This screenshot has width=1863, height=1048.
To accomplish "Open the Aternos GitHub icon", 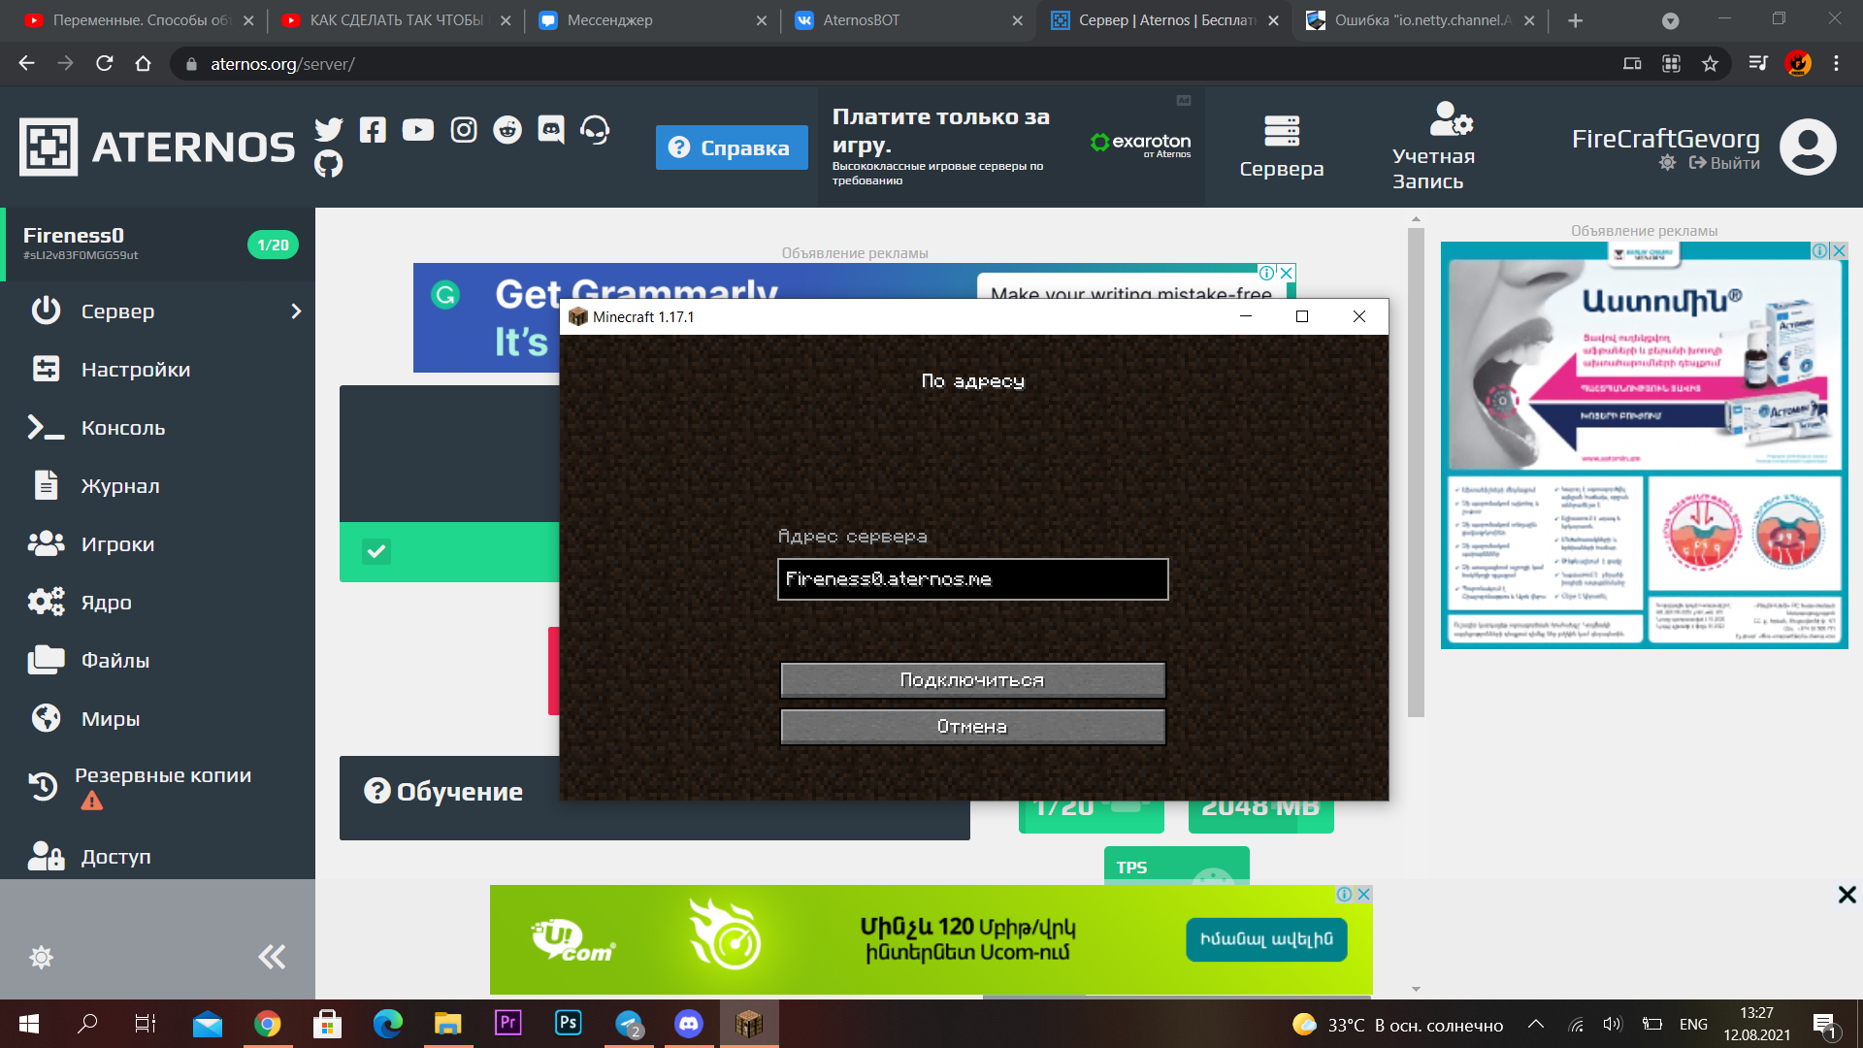I will pos(329,164).
